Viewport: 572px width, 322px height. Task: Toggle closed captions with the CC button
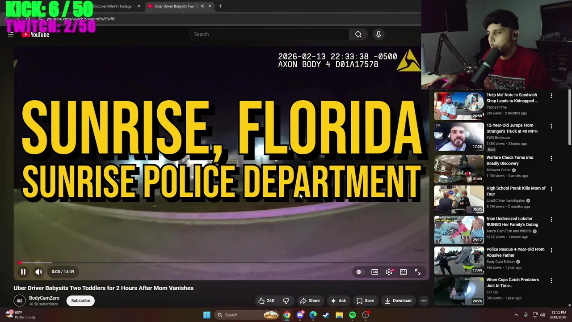[x=374, y=272]
